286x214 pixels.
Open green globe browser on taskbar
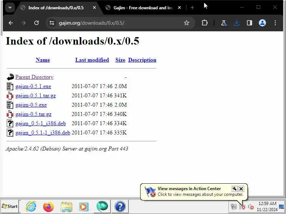click(x=102, y=207)
